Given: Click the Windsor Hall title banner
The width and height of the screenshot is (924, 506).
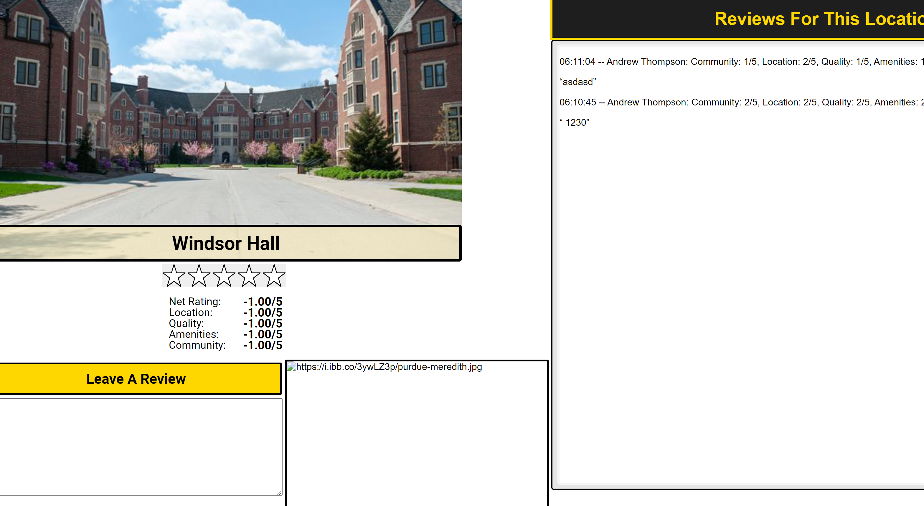Looking at the screenshot, I should pyautogui.click(x=226, y=244).
